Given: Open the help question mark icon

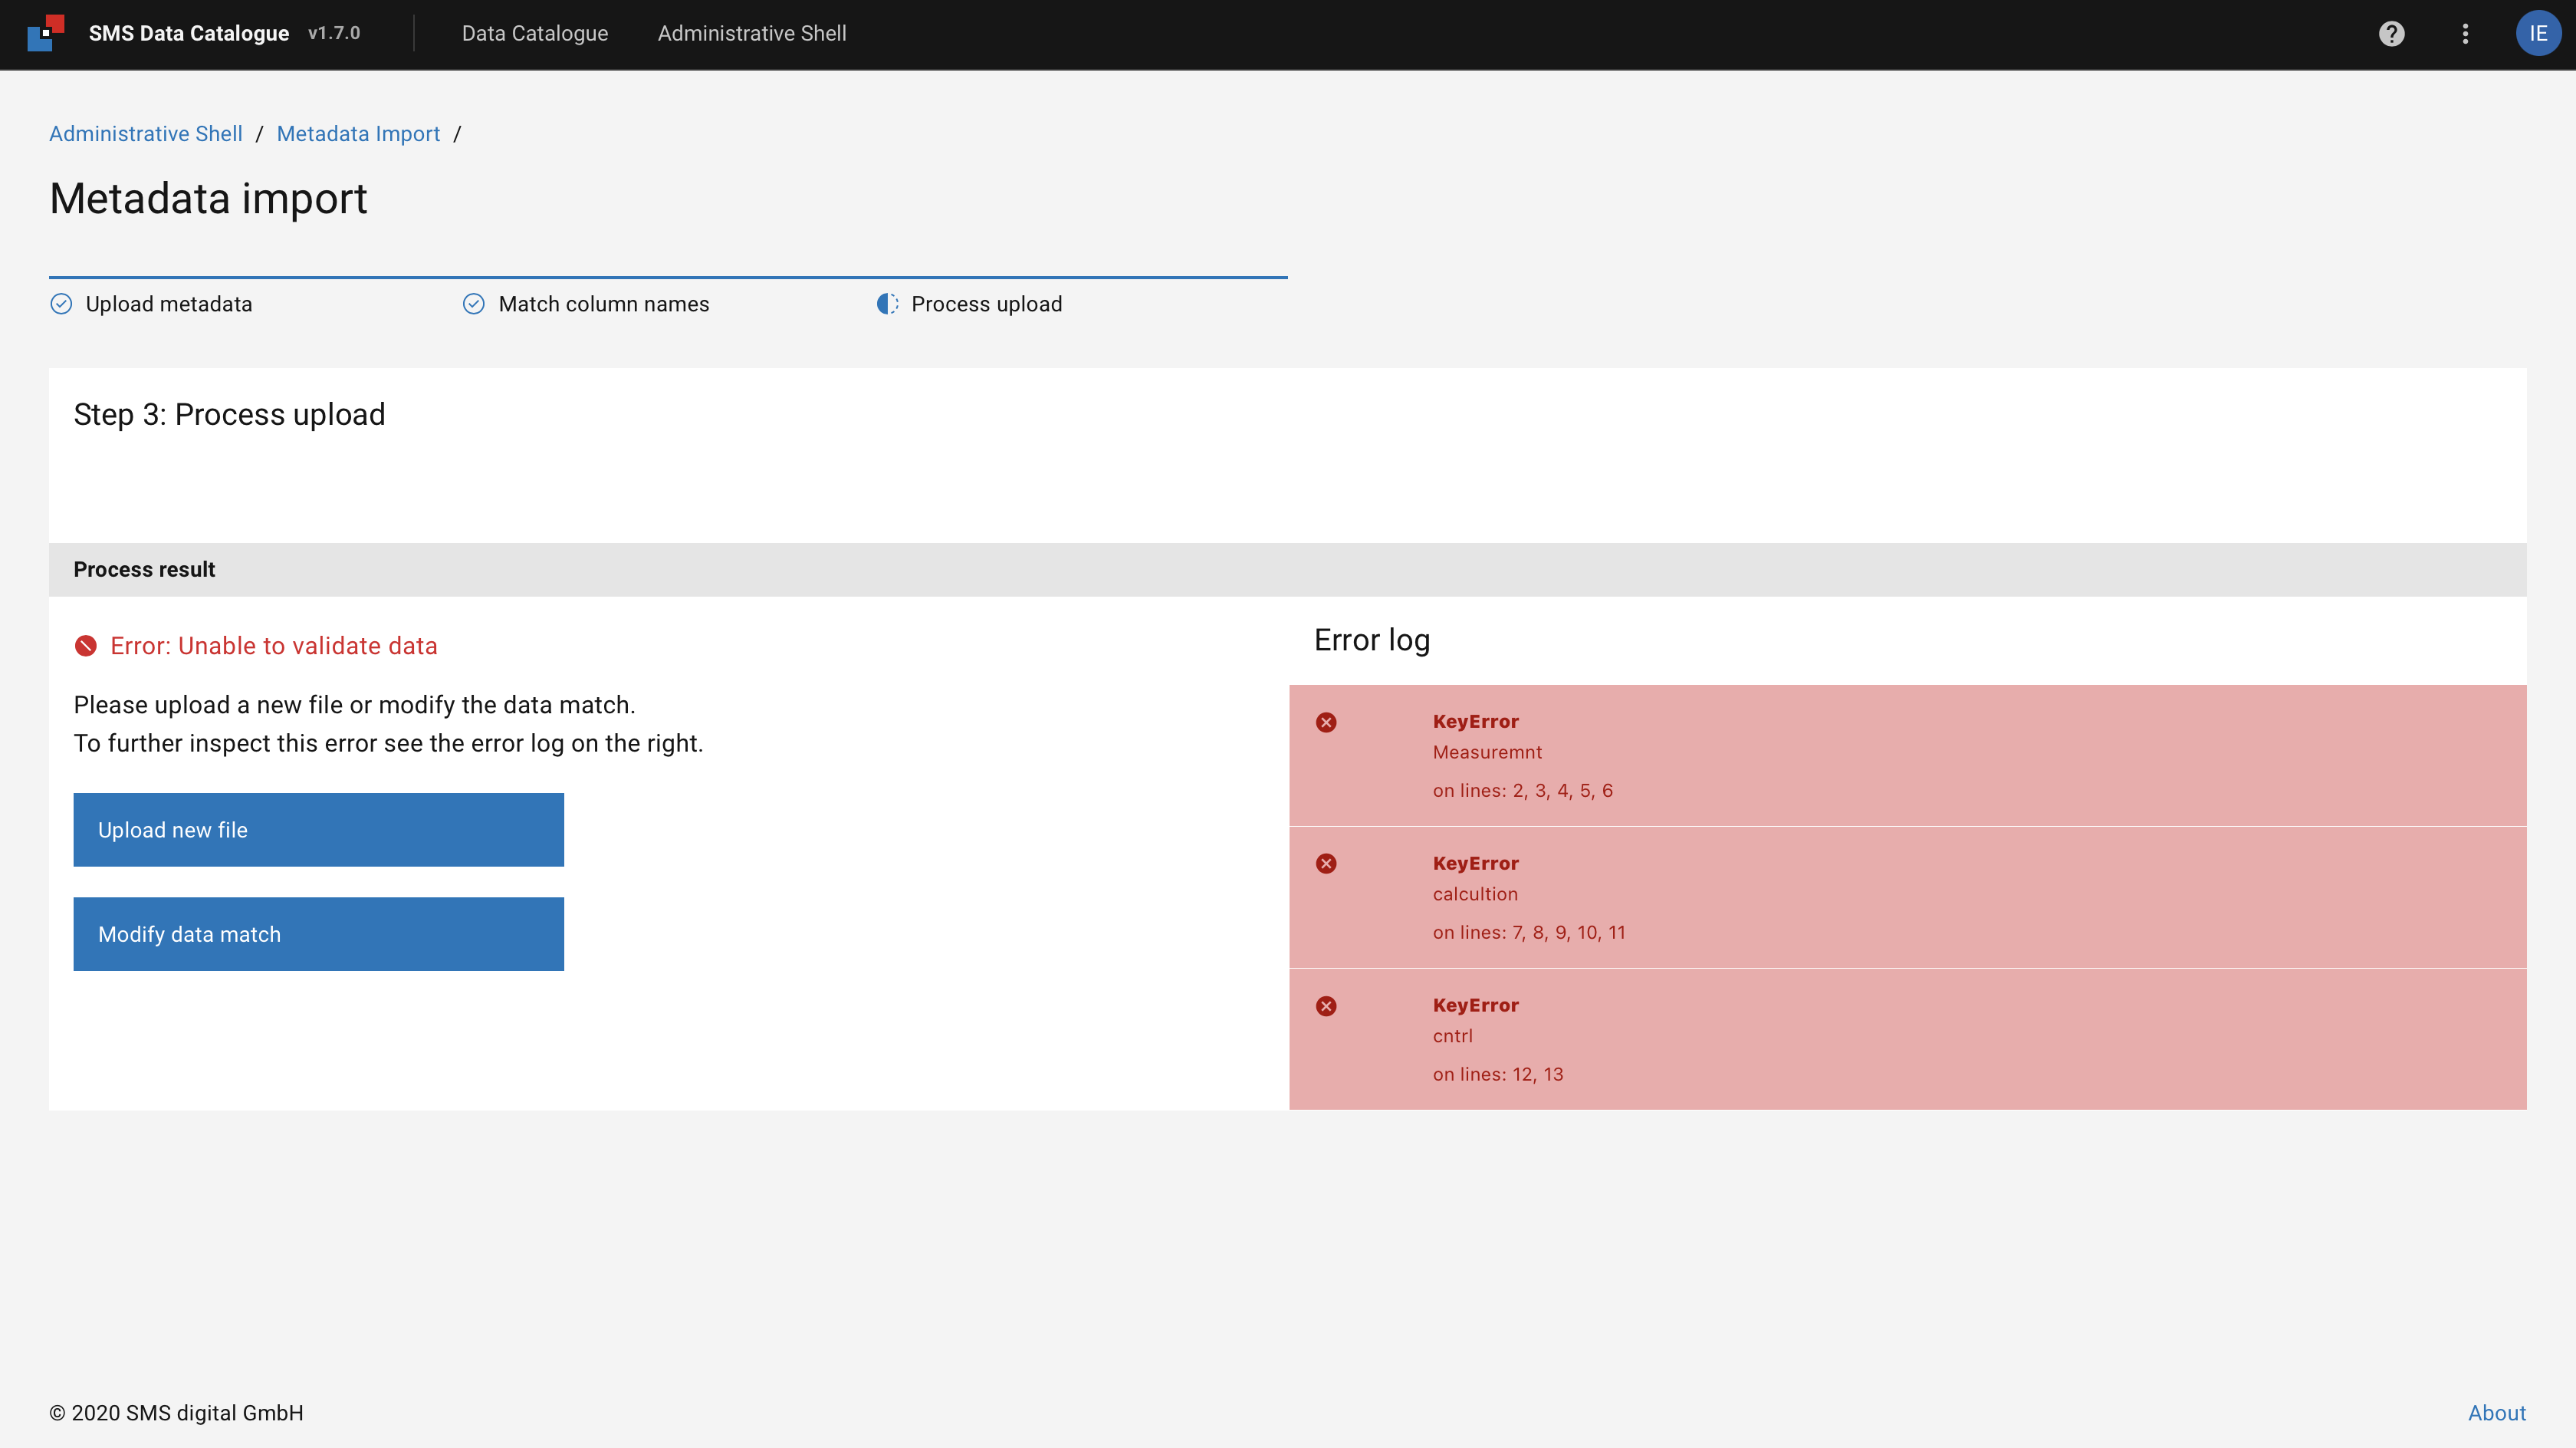Looking at the screenshot, I should 2391,34.
